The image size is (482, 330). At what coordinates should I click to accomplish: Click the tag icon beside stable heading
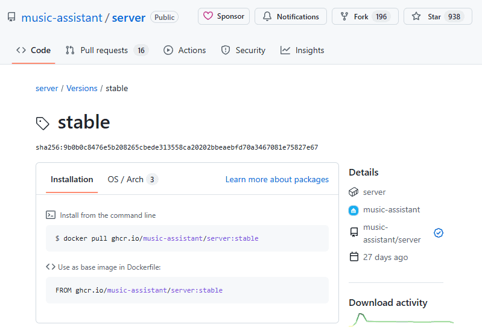(43, 123)
